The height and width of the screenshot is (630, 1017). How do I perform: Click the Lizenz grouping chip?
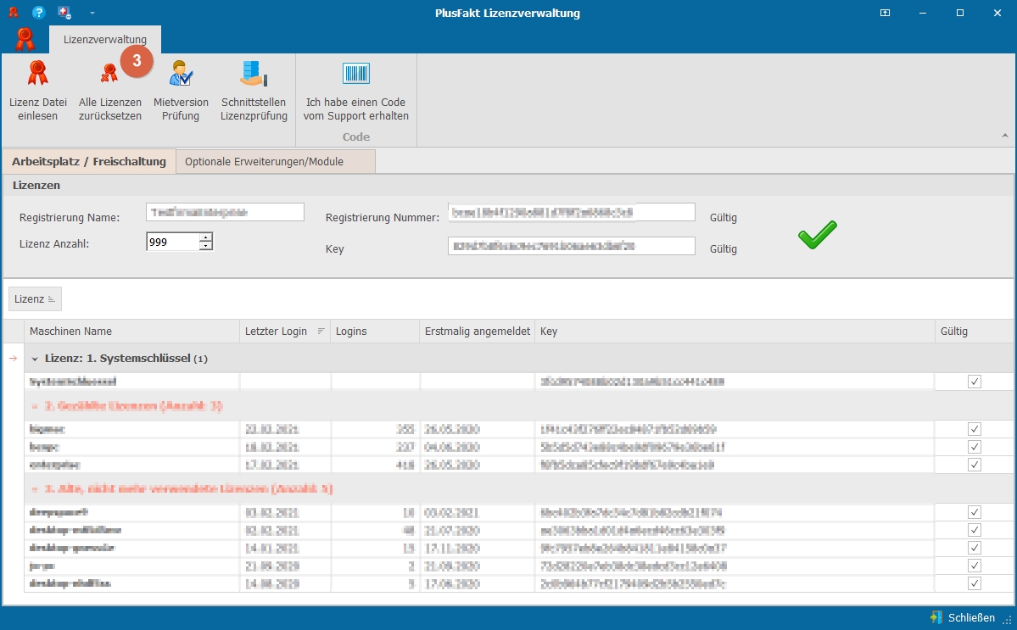[35, 298]
